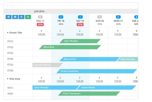The image size is (152, 102).
Task: Open Villa Vista rate 159.00 on SAT 19
Action: pyautogui.click(x=80, y=81)
